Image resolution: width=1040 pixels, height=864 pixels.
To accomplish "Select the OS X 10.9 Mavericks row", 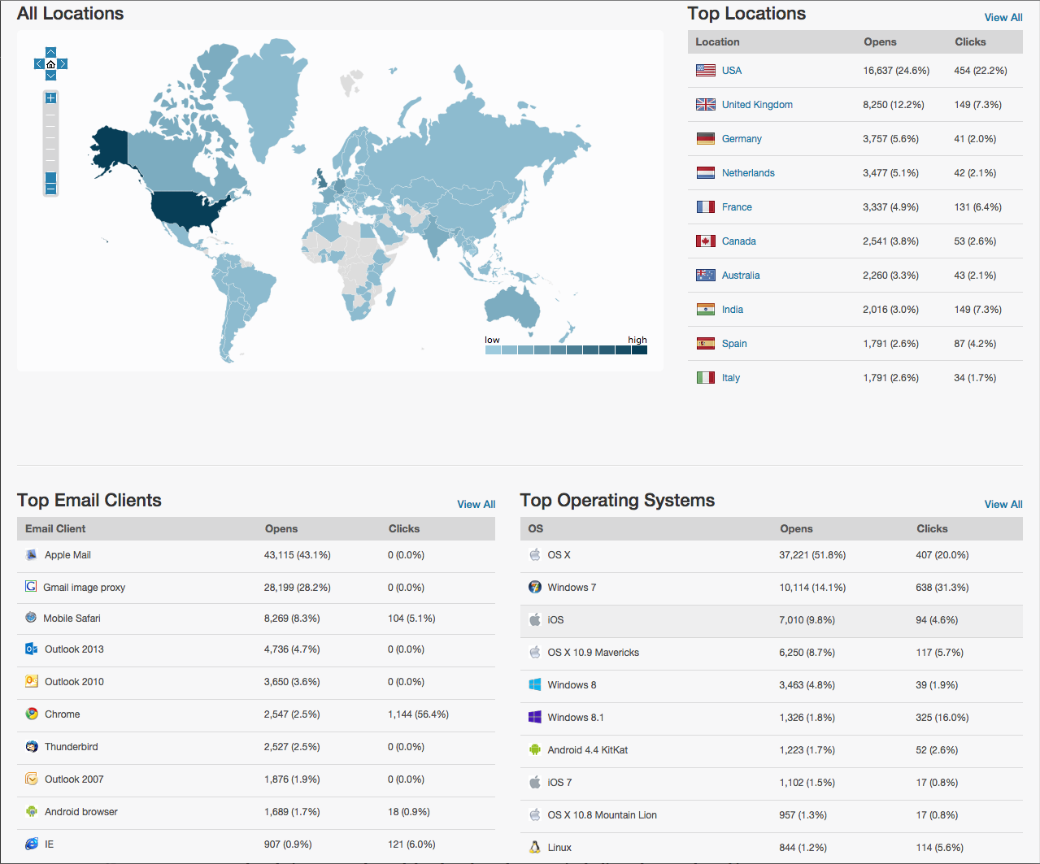I will click(x=771, y=653).
